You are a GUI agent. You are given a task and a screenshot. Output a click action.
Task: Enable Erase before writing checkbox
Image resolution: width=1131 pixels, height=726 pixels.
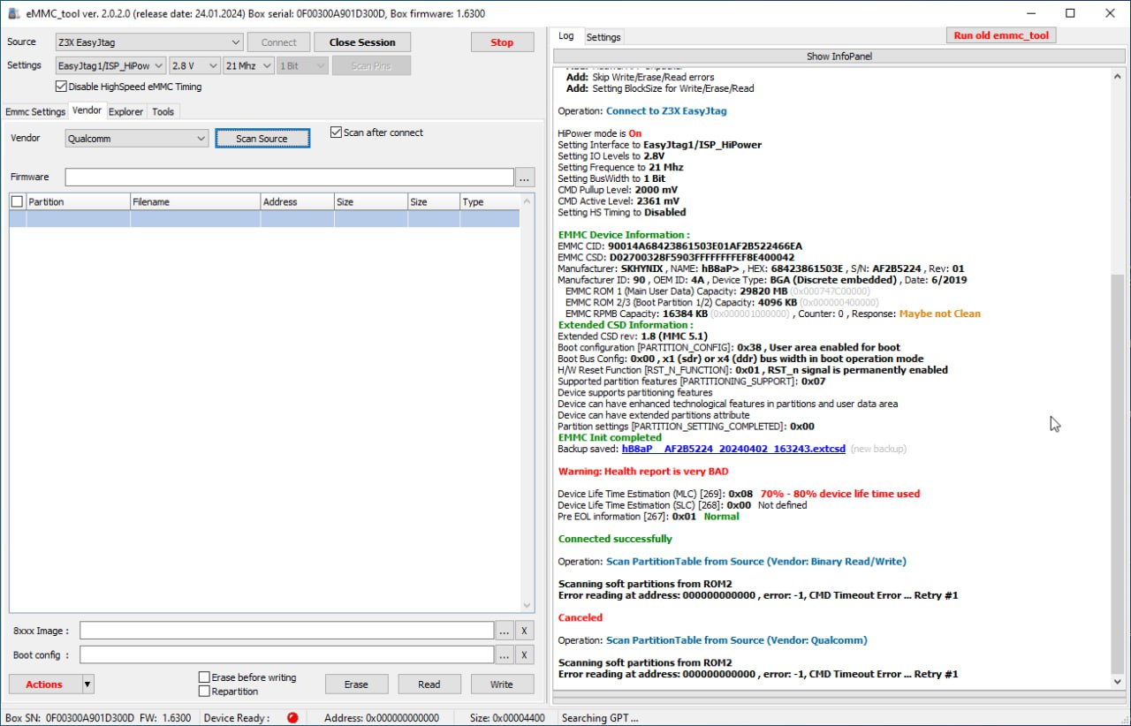204,677
